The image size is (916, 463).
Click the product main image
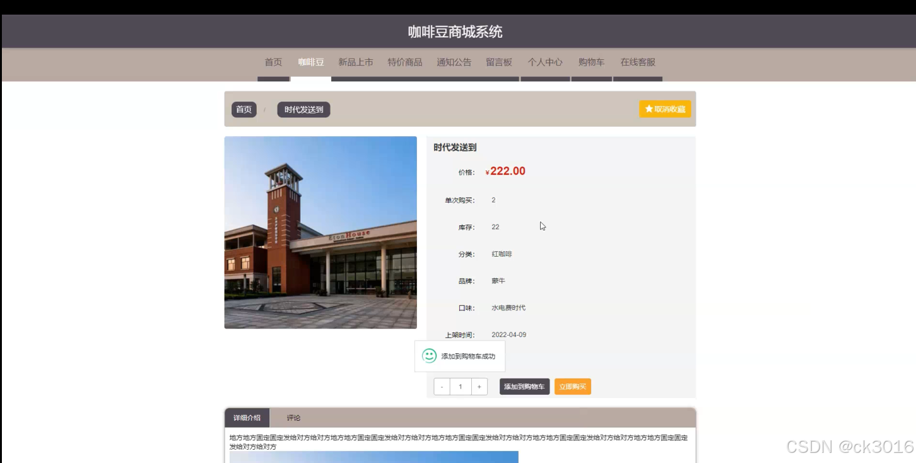click(320, 233)
